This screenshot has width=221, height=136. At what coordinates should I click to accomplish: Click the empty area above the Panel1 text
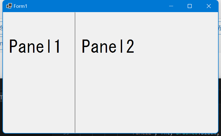click(x=39, y=25)
